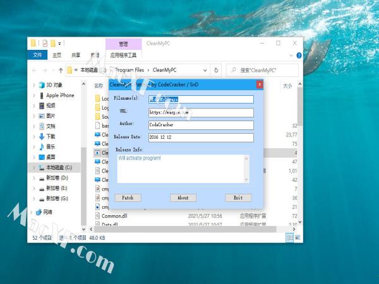Maximize the CleanMyPC Explorer window
This screenshot has height=284, width=379.
(278, 43)
